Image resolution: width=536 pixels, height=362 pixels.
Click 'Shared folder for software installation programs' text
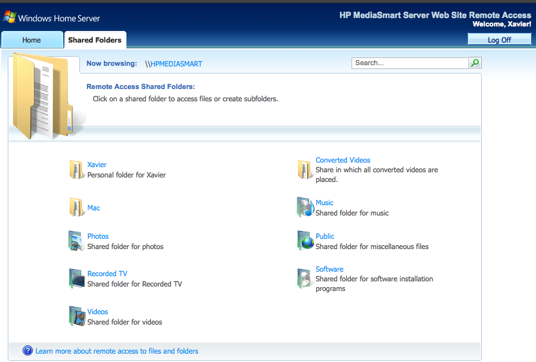[374, 284]
